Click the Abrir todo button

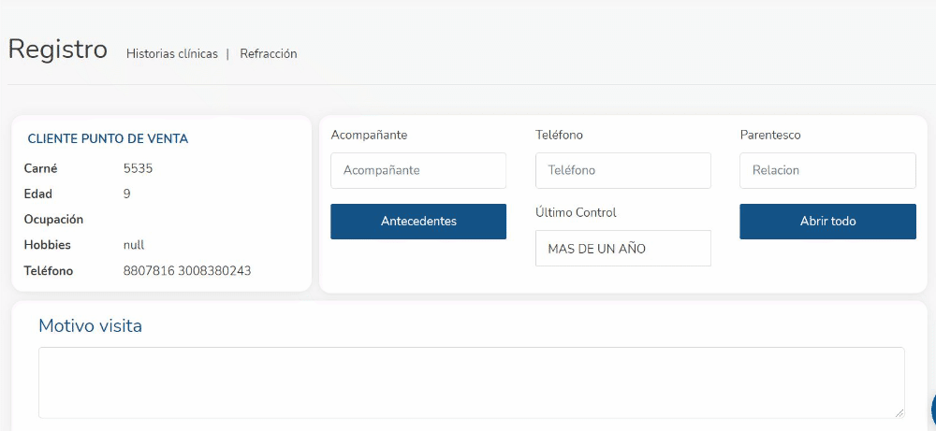[x=827, y=222]
